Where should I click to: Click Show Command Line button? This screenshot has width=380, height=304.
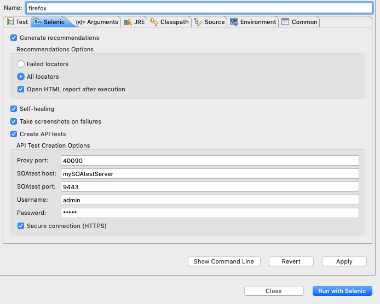click(224, 261)
